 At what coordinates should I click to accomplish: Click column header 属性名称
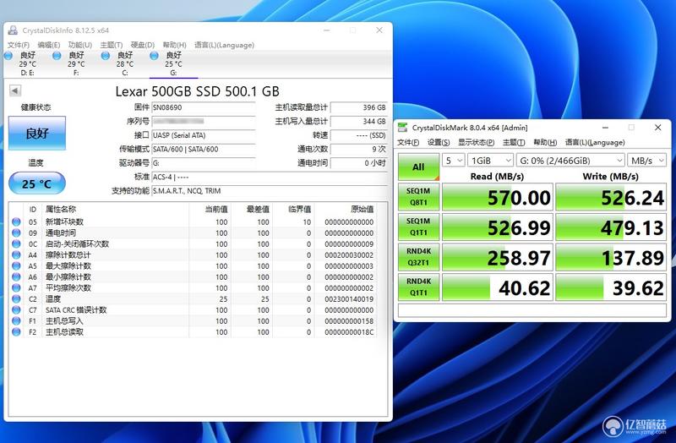pos(60,209)
